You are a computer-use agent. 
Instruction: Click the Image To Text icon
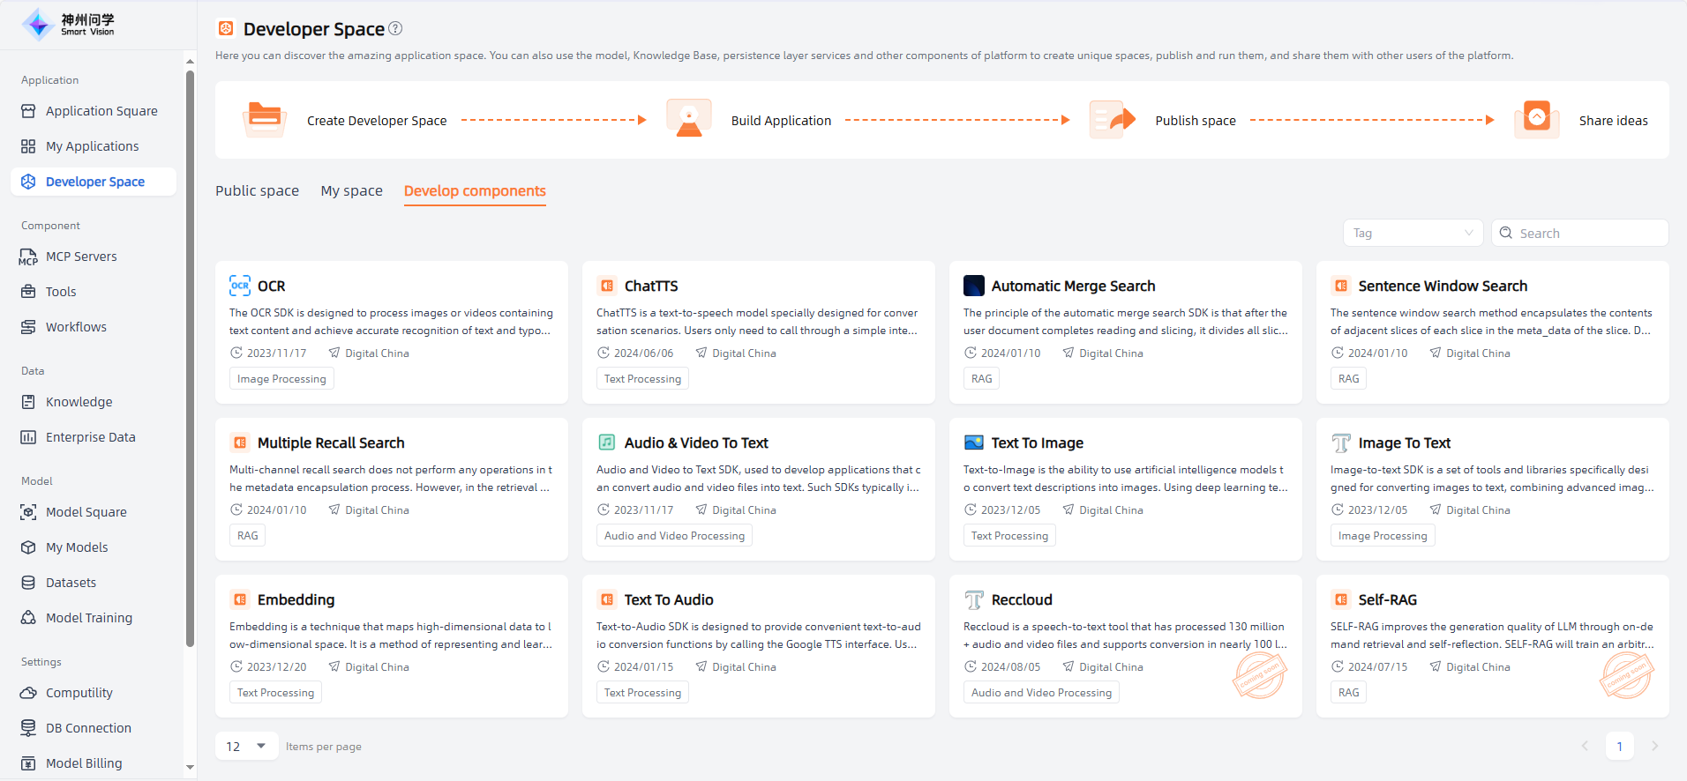pyautogui.click(x=1340, y=443)
